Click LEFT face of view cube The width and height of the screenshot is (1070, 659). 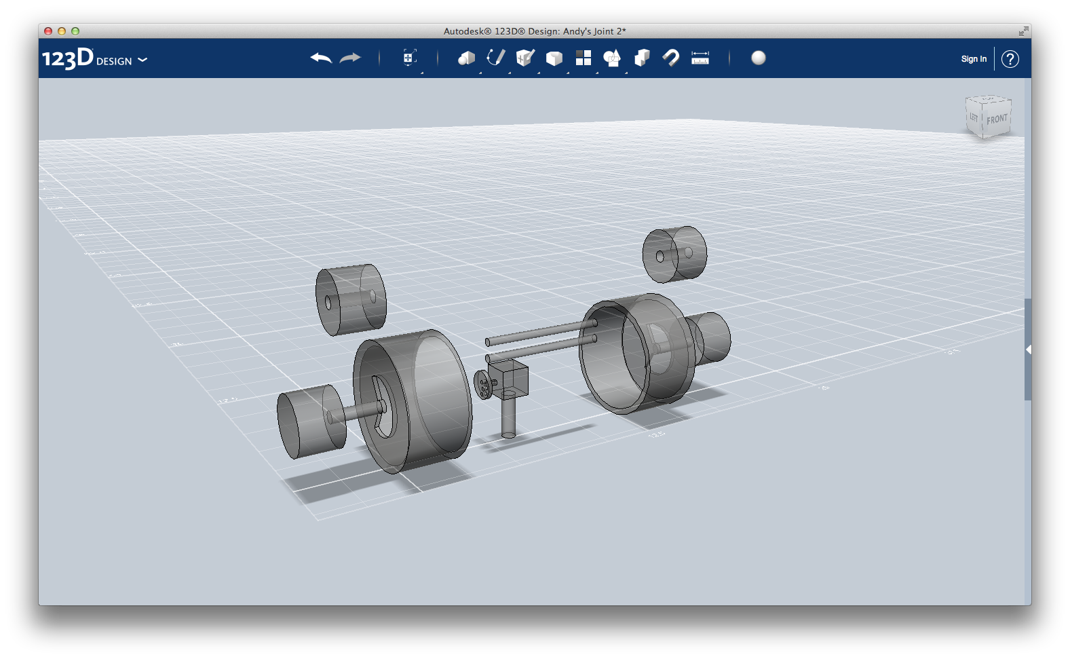(974, 117)
